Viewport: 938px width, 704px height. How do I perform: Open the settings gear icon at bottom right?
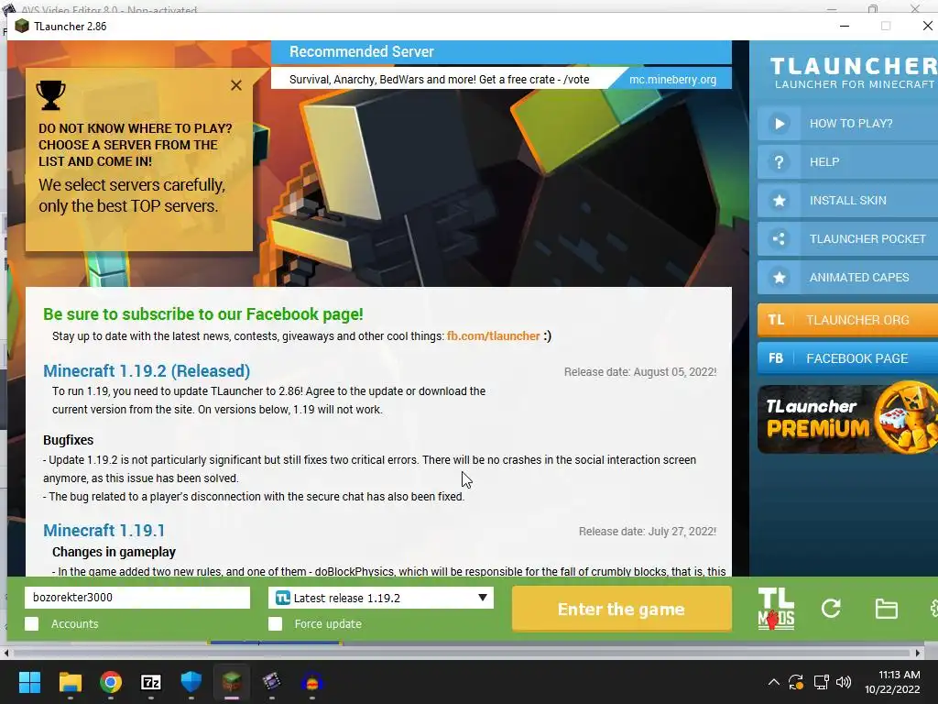(933, 609)
